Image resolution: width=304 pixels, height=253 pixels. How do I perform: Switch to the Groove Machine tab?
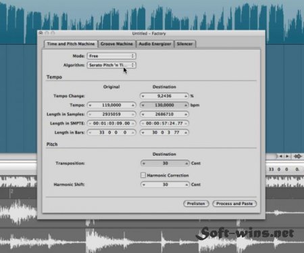(117, 44)
